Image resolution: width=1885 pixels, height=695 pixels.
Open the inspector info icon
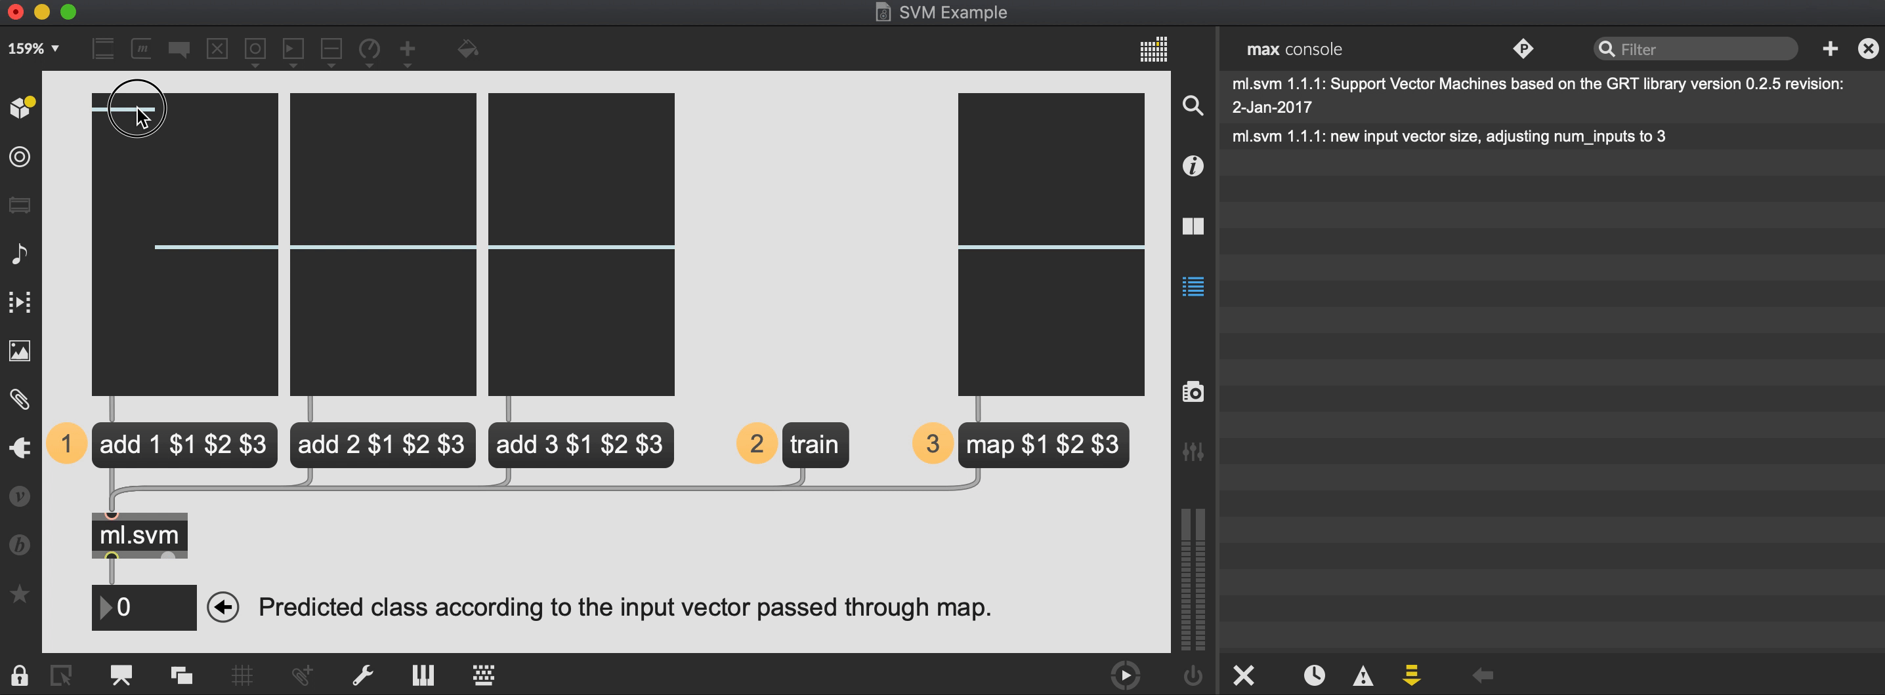(1193, 166)
